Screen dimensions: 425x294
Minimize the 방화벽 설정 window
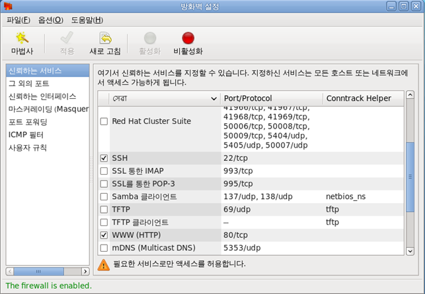pyautogui.click(x=391, y=6)
